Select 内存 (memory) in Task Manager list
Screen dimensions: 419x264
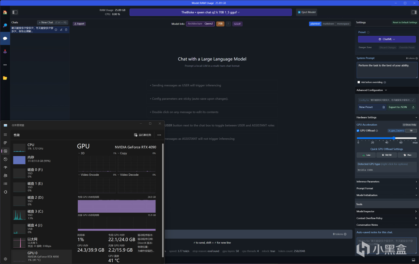tap(42, 159)
